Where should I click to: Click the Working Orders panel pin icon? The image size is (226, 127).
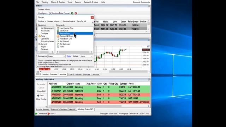149,79
